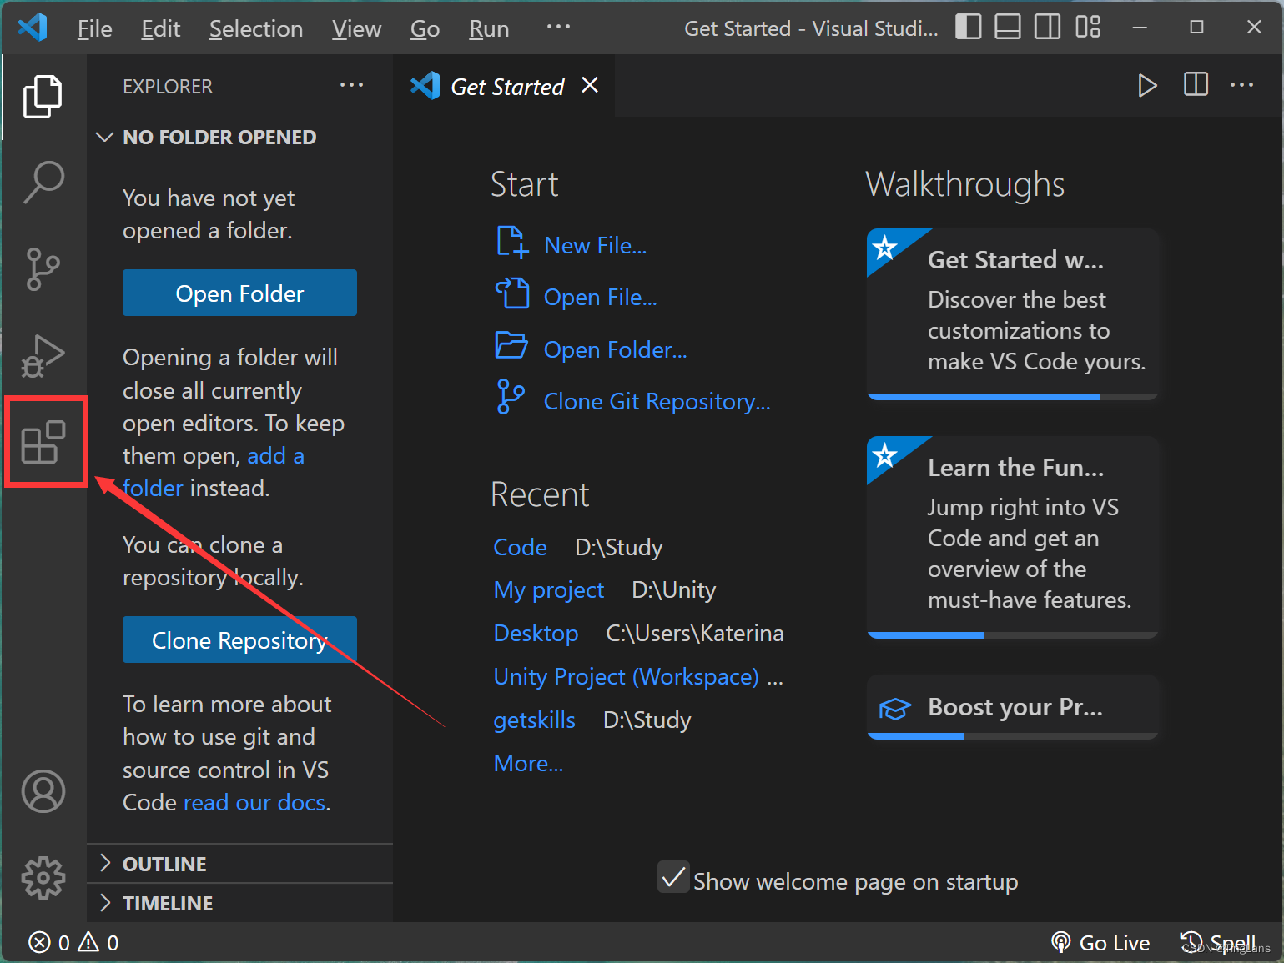Click New File... under Start
The image size is (1284, 963).
(x=595, y=245)
